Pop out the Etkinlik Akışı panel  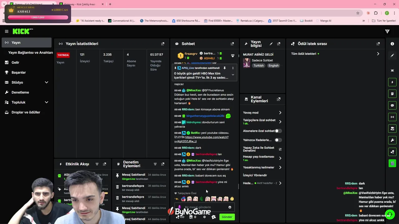pyautogui.click(x=104, y=164)
